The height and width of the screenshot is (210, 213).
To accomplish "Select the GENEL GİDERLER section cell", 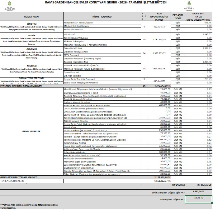I will pos(31,132).
